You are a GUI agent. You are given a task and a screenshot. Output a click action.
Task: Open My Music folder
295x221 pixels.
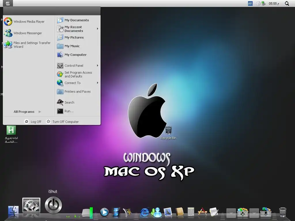click(x=68, y=46)
